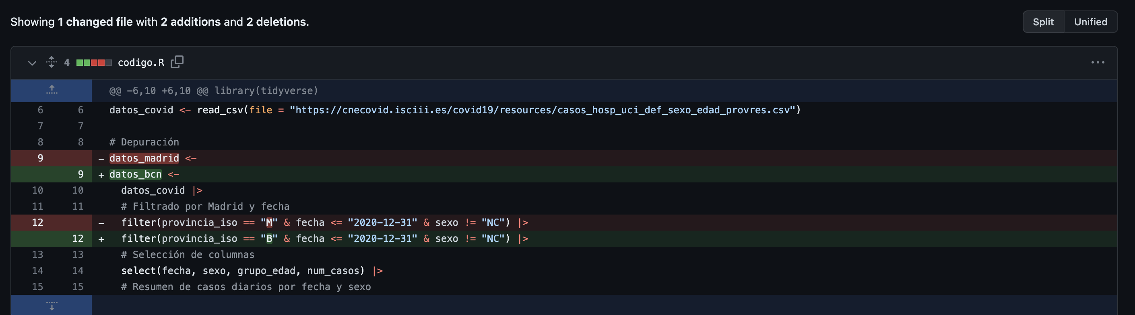Image resolution: width=1135 pixels, height=315 pixels.
Task: Click the hunk header @@ -6,10 +6,10 @@
Action: [x=213, y=91]
